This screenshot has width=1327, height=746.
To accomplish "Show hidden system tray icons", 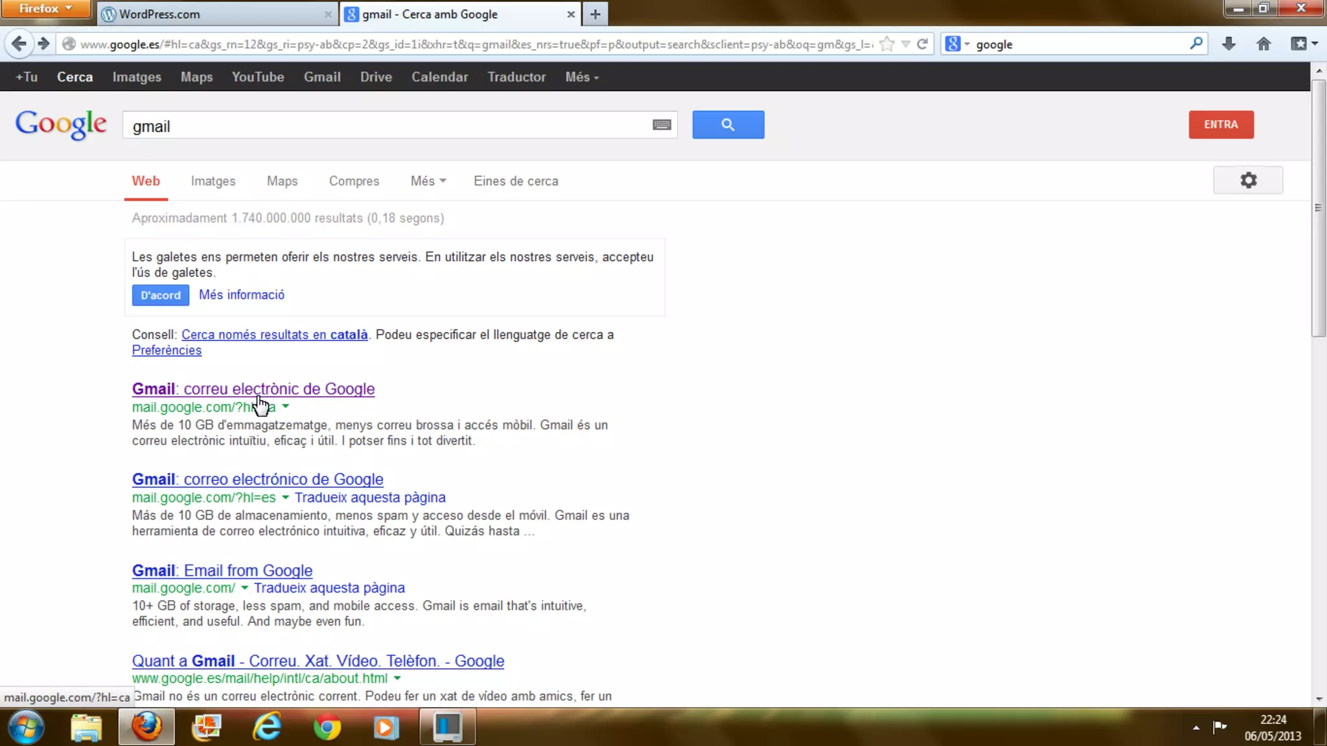I will 1196,727.
